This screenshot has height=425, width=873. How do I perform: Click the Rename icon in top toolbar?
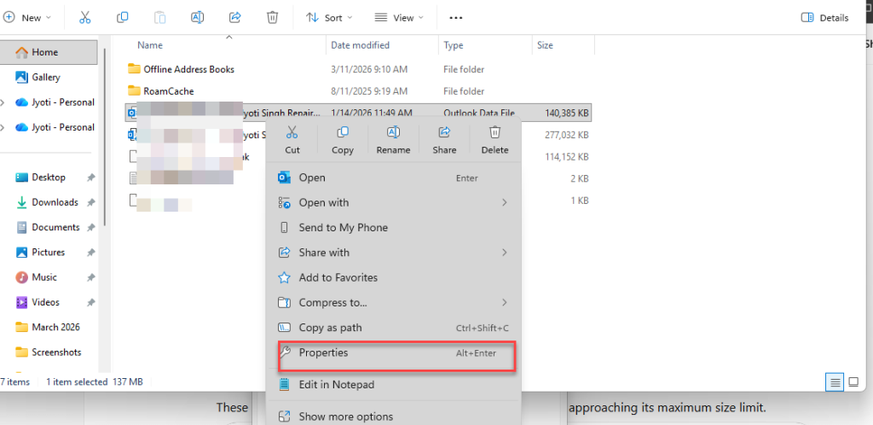coord(197,17)
